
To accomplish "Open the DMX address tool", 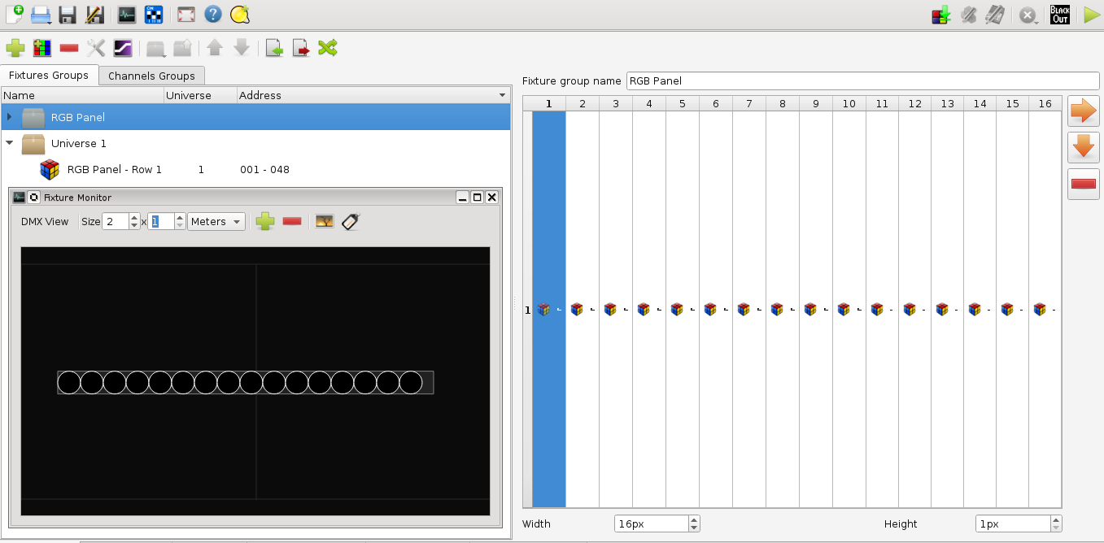I will pyautogui.click(x=153, y=14).
